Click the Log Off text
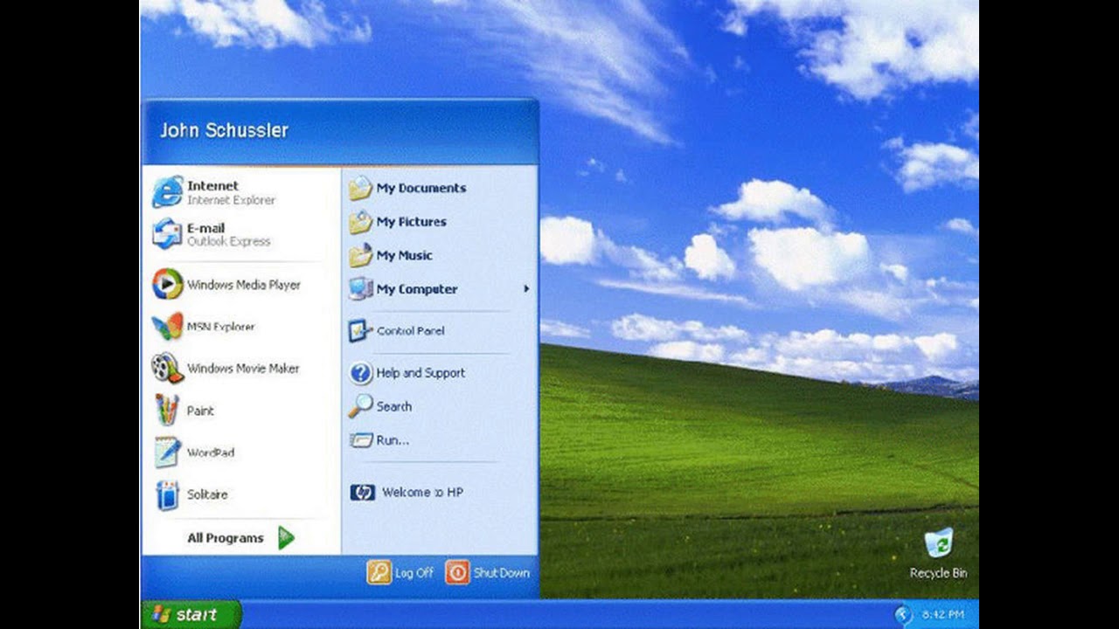 tap(414, 573)
